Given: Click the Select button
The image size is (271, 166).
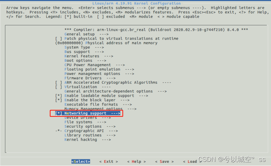Looking at the screenshot, I should (x=81, y=161).
